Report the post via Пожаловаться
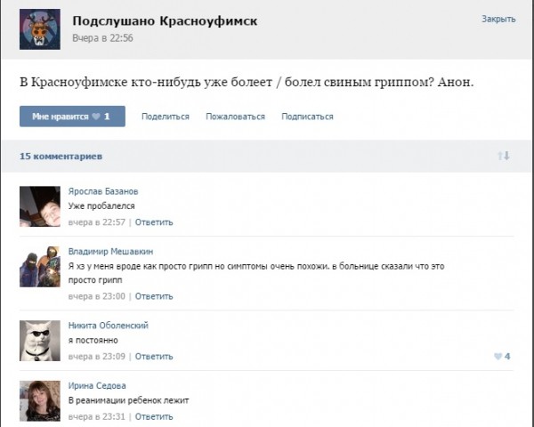The image size is (534, 427). click(x=235, y=117)
